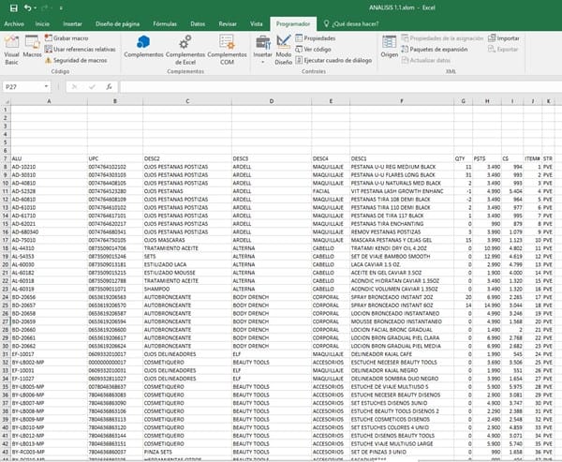Open Seguridad de macros settings
Screen dimensions: 562x462
click(78, 59)
